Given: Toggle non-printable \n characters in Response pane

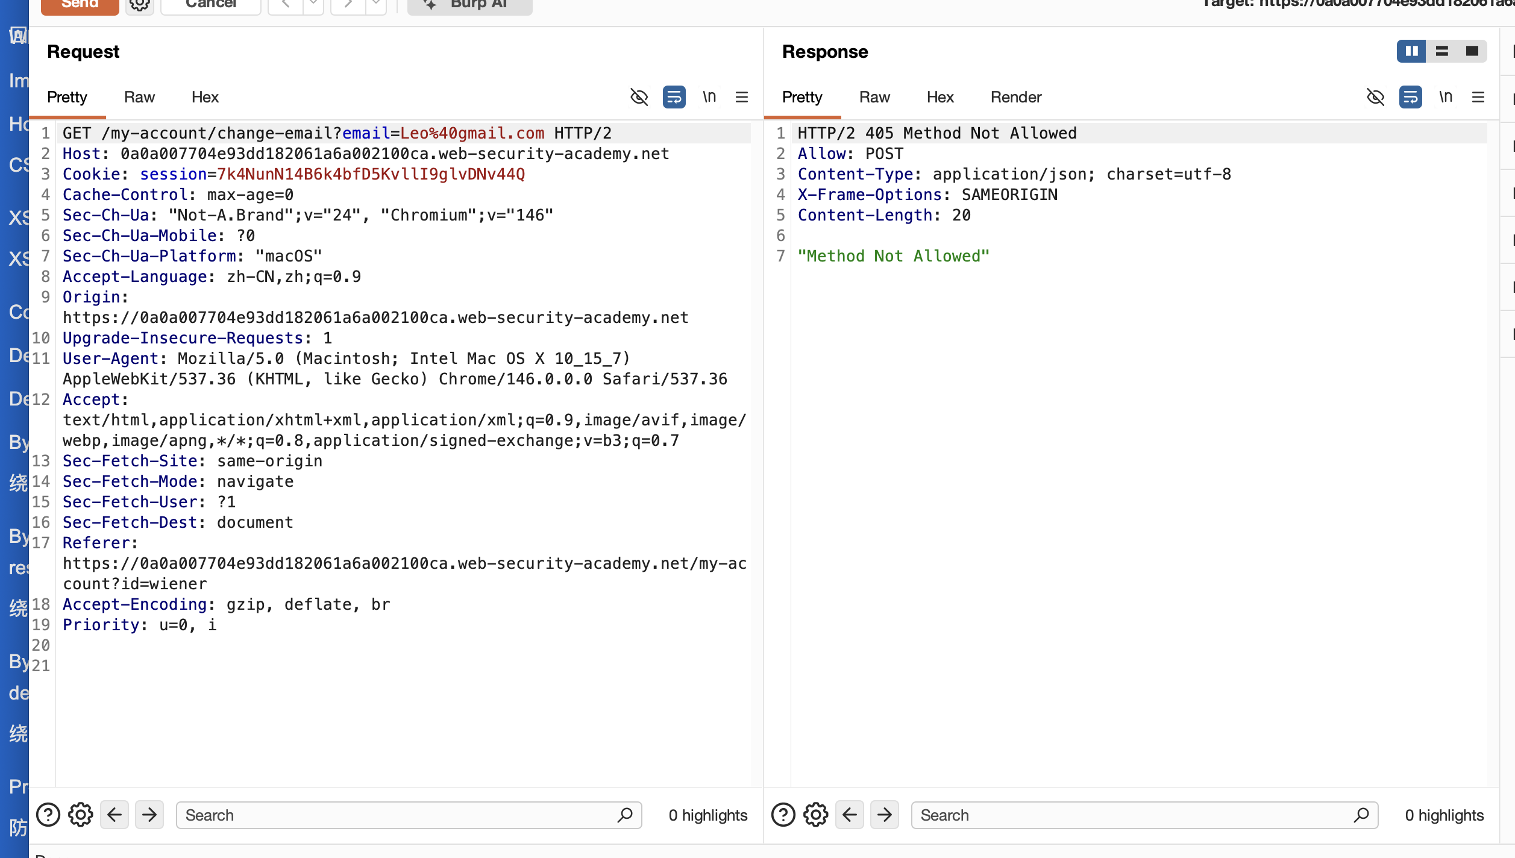Looking at the screenshot, I should 1445,97.
